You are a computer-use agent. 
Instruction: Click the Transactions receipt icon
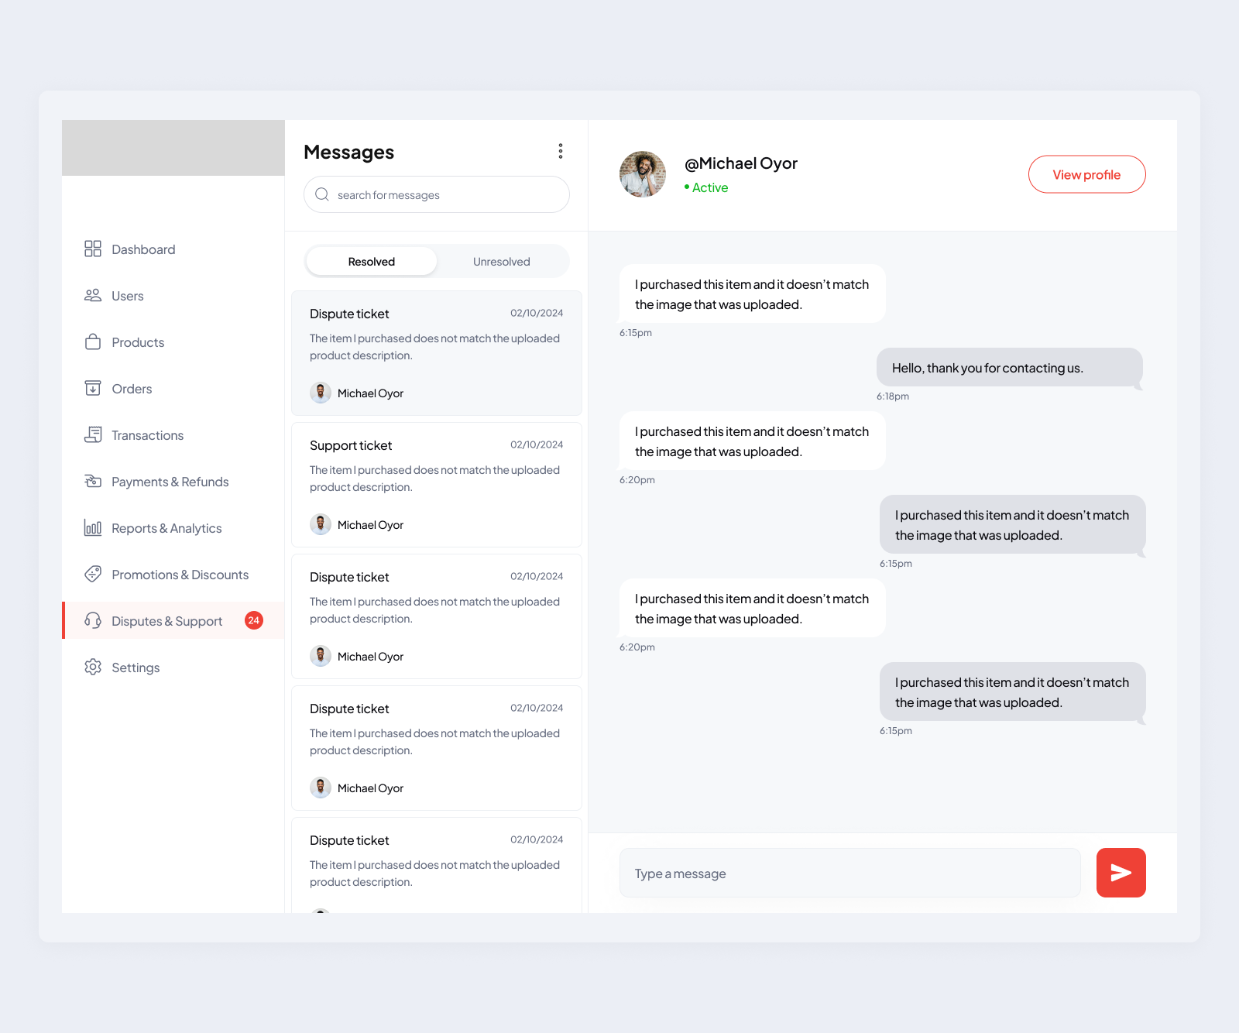(93, 434)
